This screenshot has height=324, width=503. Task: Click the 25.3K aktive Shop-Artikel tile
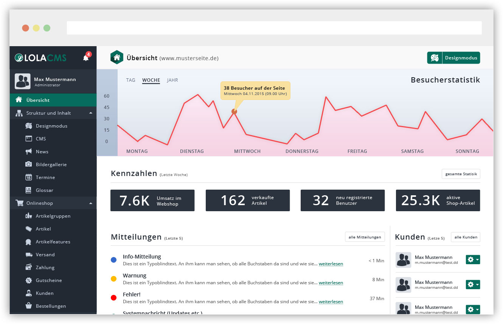(x=438, y=201)
